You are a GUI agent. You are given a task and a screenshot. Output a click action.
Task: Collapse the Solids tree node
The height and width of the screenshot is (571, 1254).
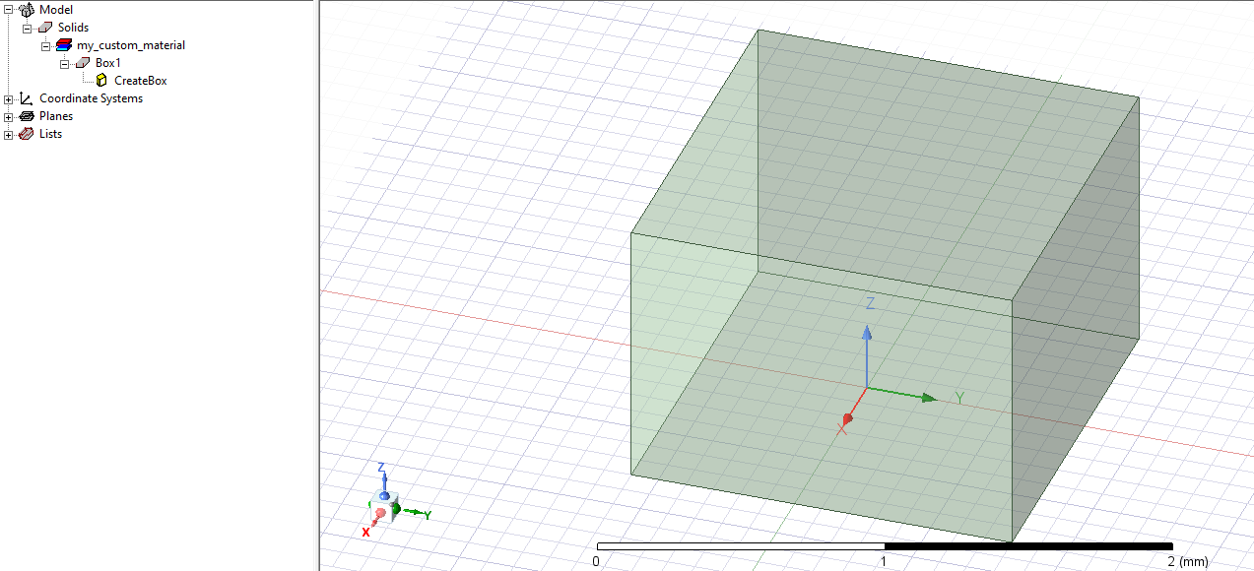28,29
